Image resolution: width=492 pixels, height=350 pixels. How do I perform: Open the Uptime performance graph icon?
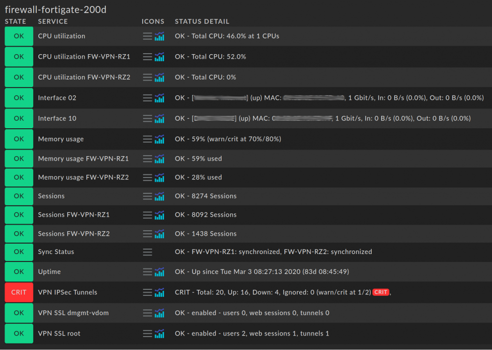[160, 272]
